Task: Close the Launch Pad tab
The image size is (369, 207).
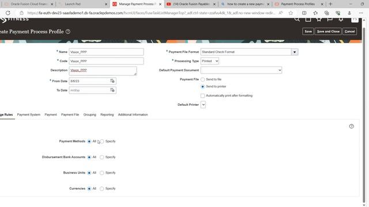Action: tap(106, 4)
